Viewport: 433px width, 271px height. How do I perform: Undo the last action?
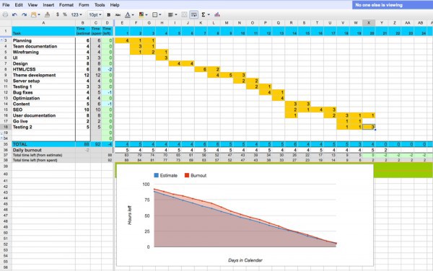(14, 14)
